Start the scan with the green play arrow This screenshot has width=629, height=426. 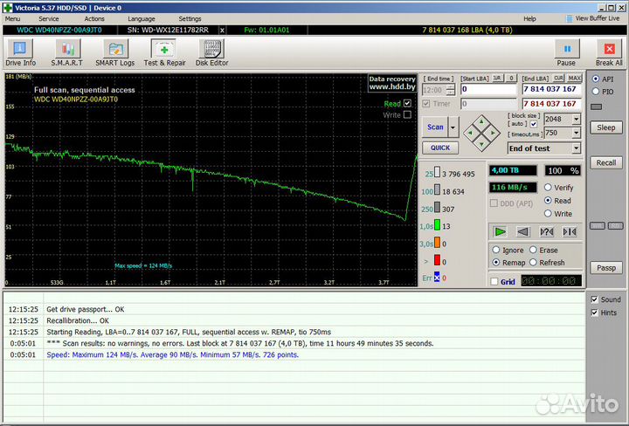click(500, 231)
